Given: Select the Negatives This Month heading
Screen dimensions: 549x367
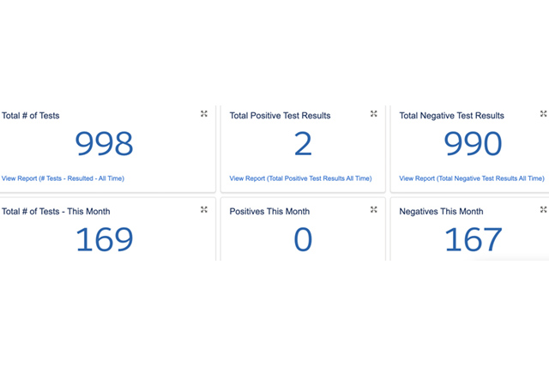Looking at the screenshot, I should tap(442, 212).
